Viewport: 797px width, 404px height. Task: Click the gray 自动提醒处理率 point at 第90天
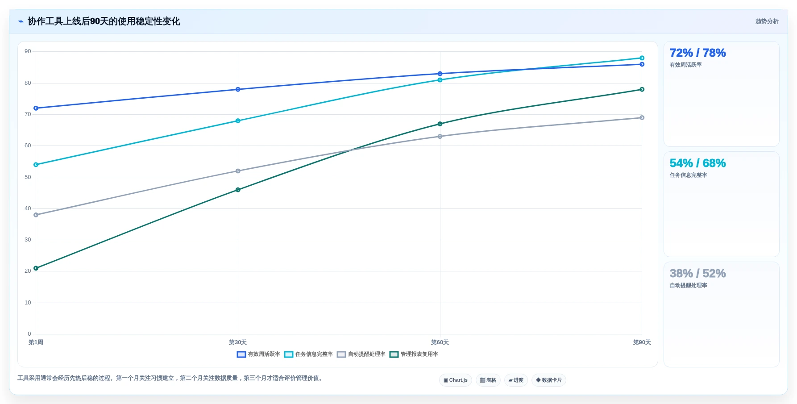(642, 118)
